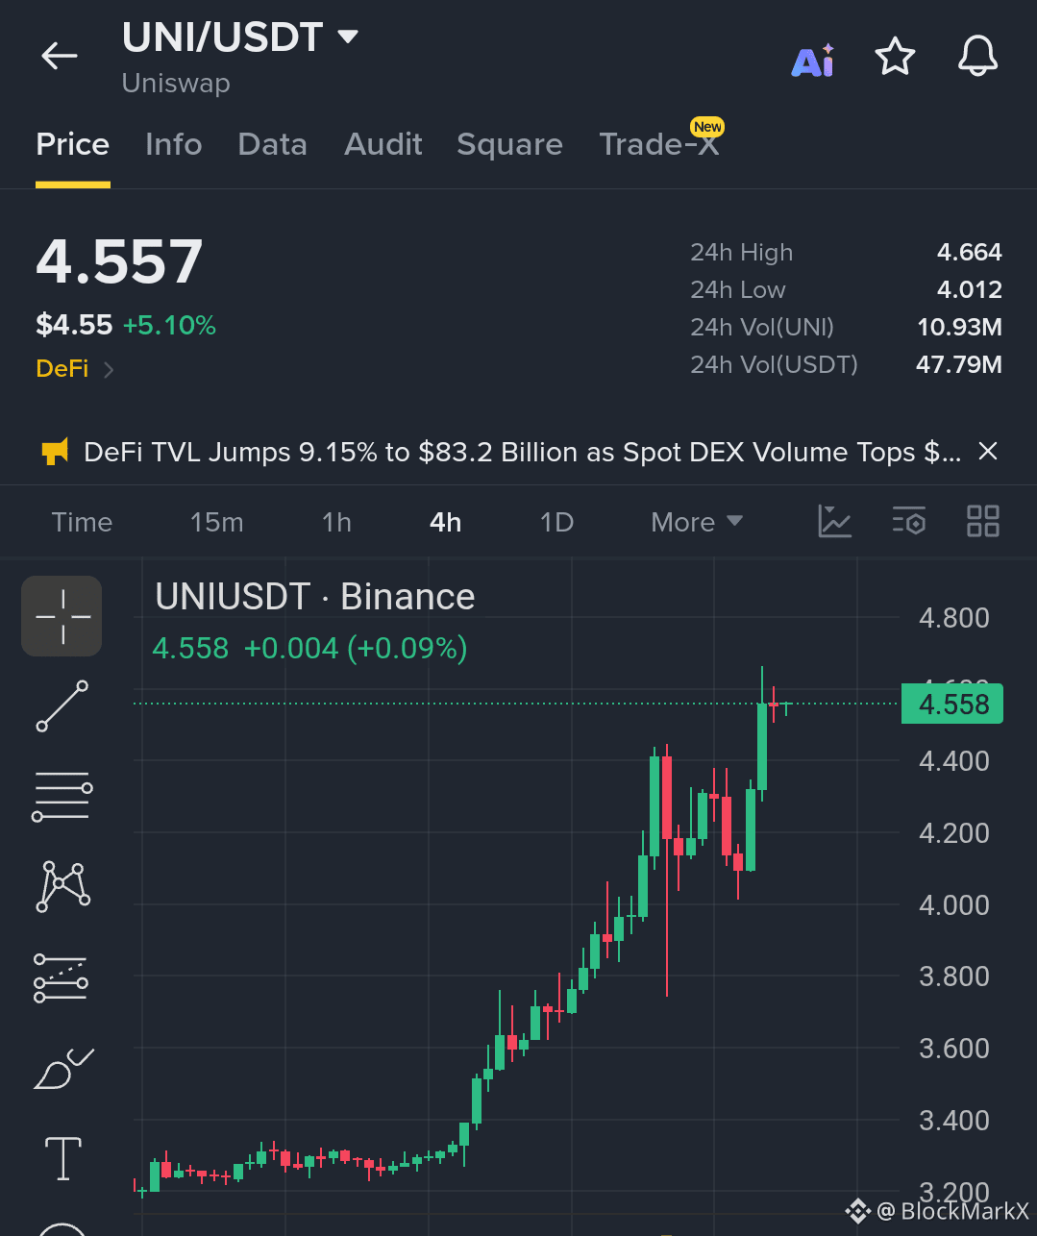Click the 24h Low value 4.012
Screen dimensions: 1037x1236
tap(970, 289)
